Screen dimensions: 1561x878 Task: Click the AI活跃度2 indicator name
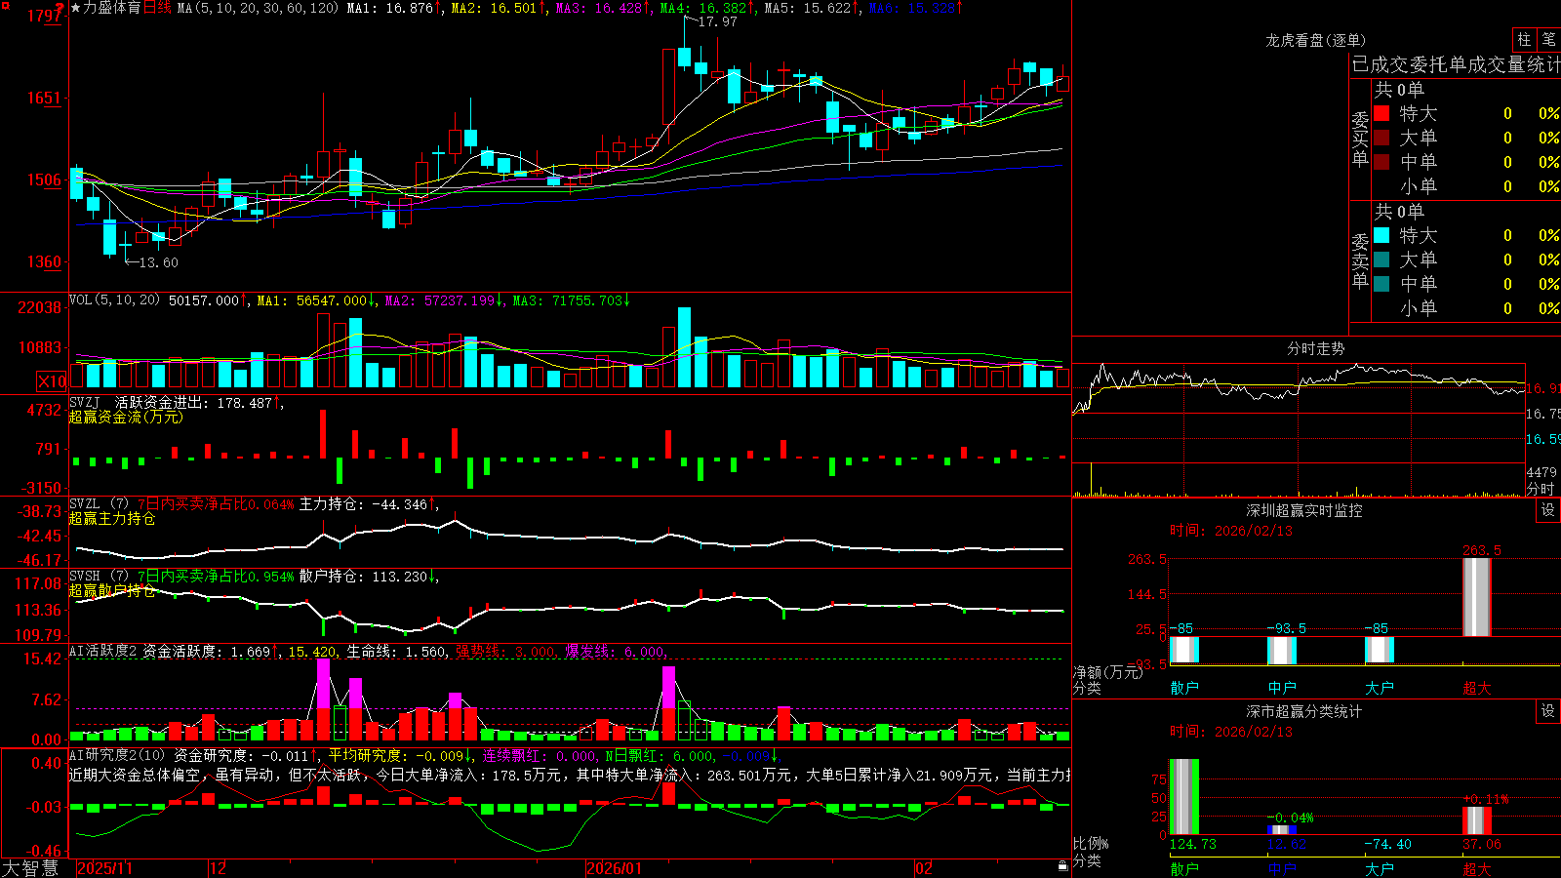(103, 652)
